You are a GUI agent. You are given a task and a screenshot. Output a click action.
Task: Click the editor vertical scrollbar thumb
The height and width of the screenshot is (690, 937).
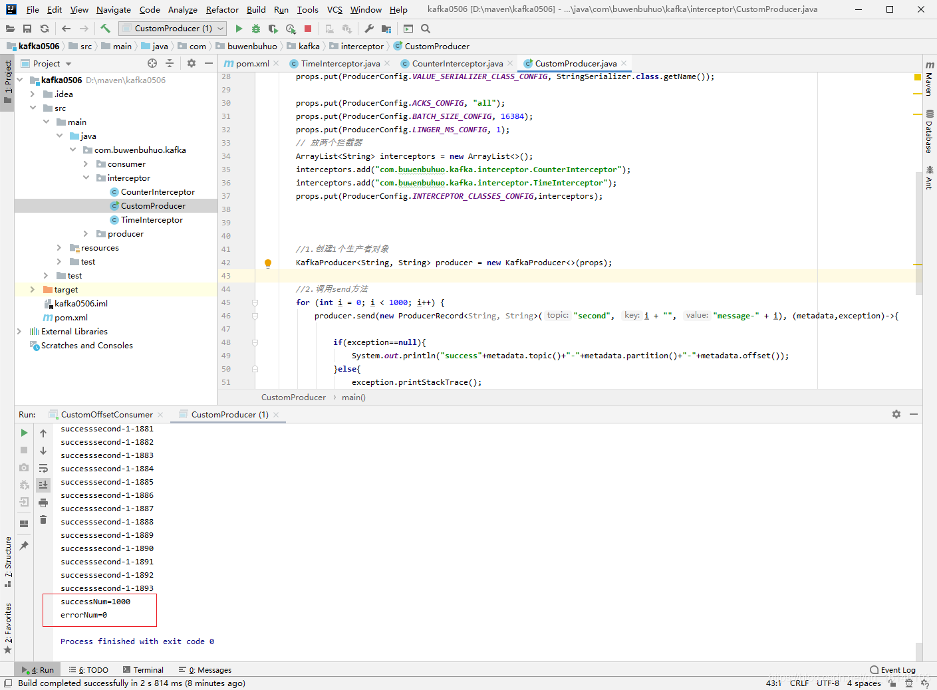(x=918, y=233)
